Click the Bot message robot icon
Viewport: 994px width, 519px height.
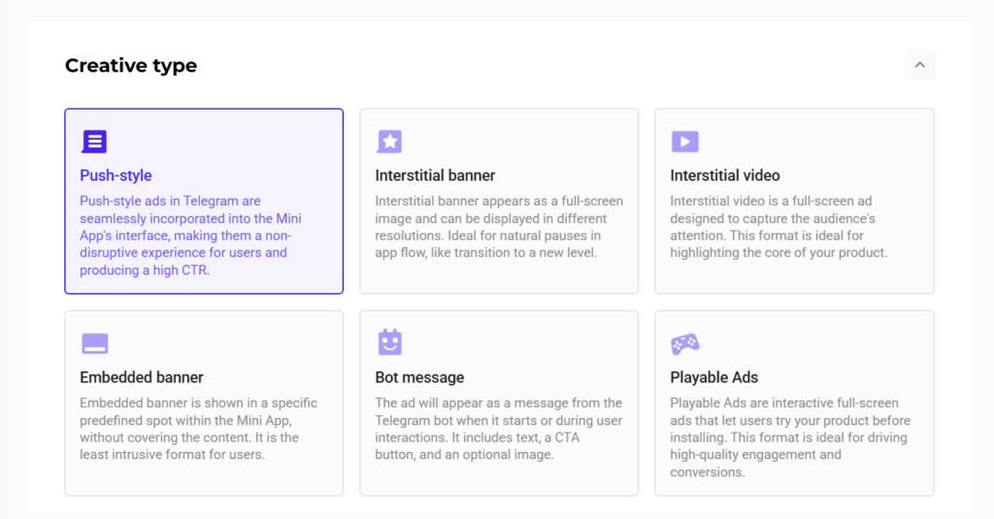click(389, 342)
